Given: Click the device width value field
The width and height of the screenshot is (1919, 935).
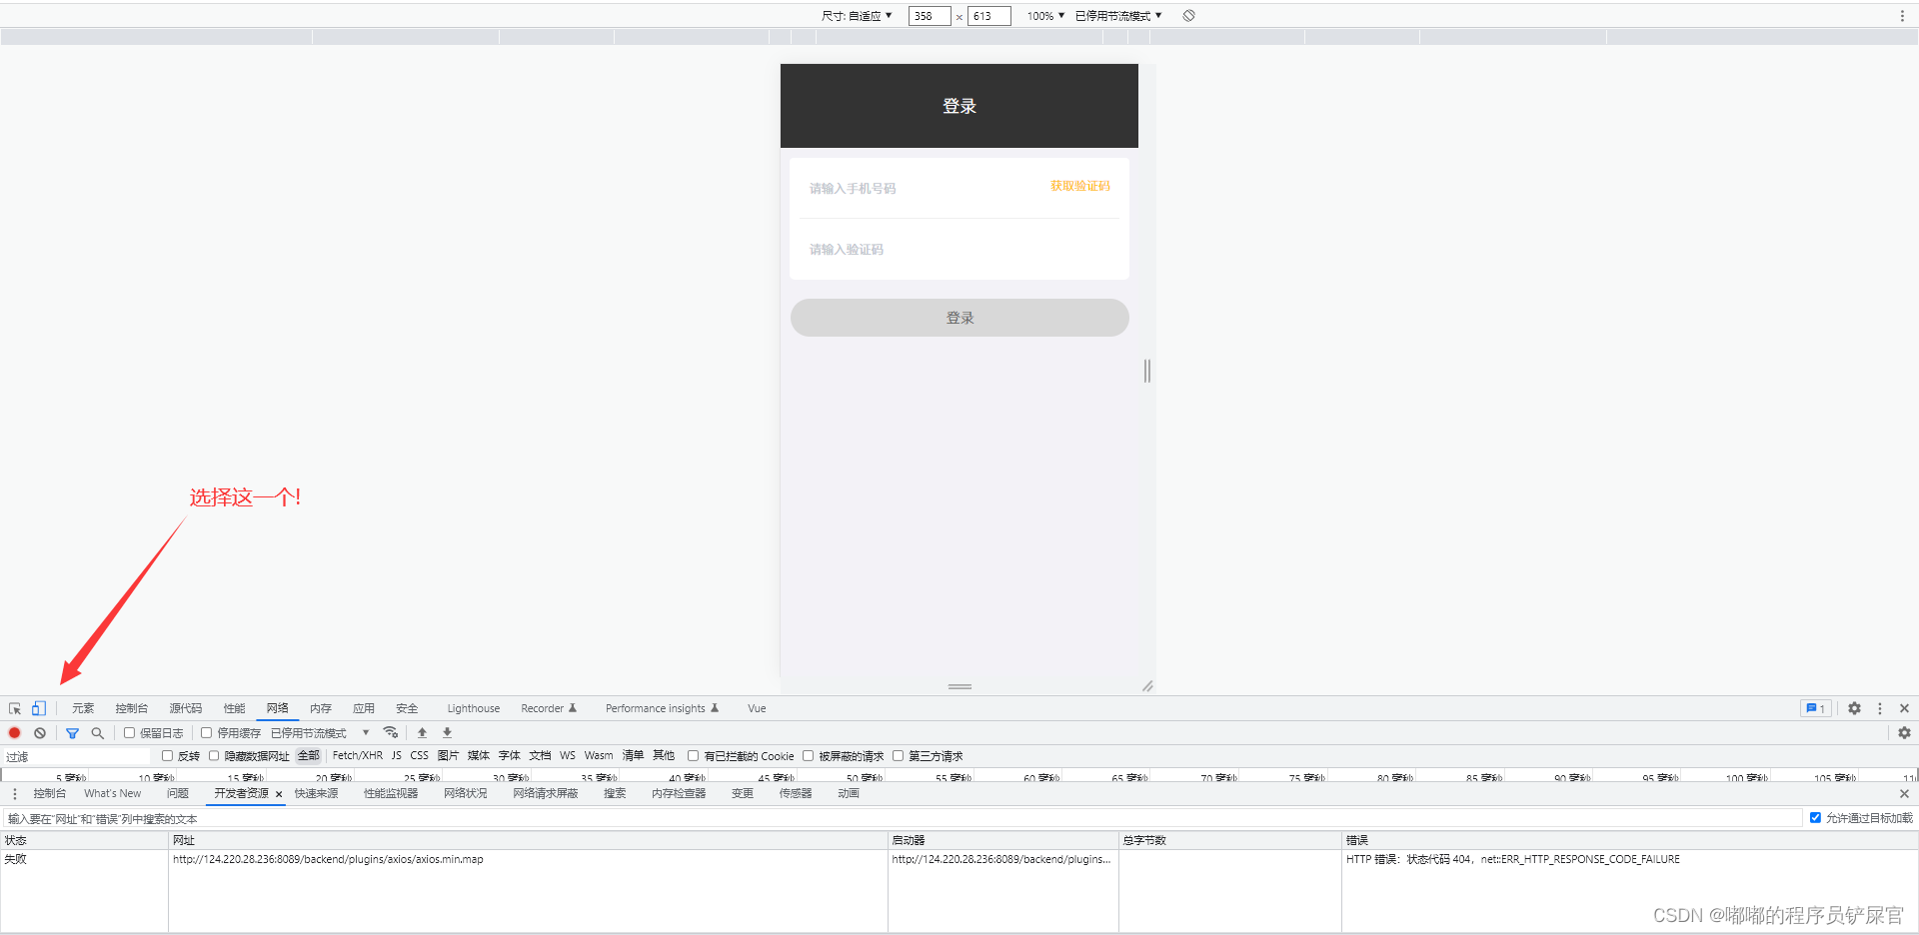Looking at the screenshot, I should (x=929, y=16).
